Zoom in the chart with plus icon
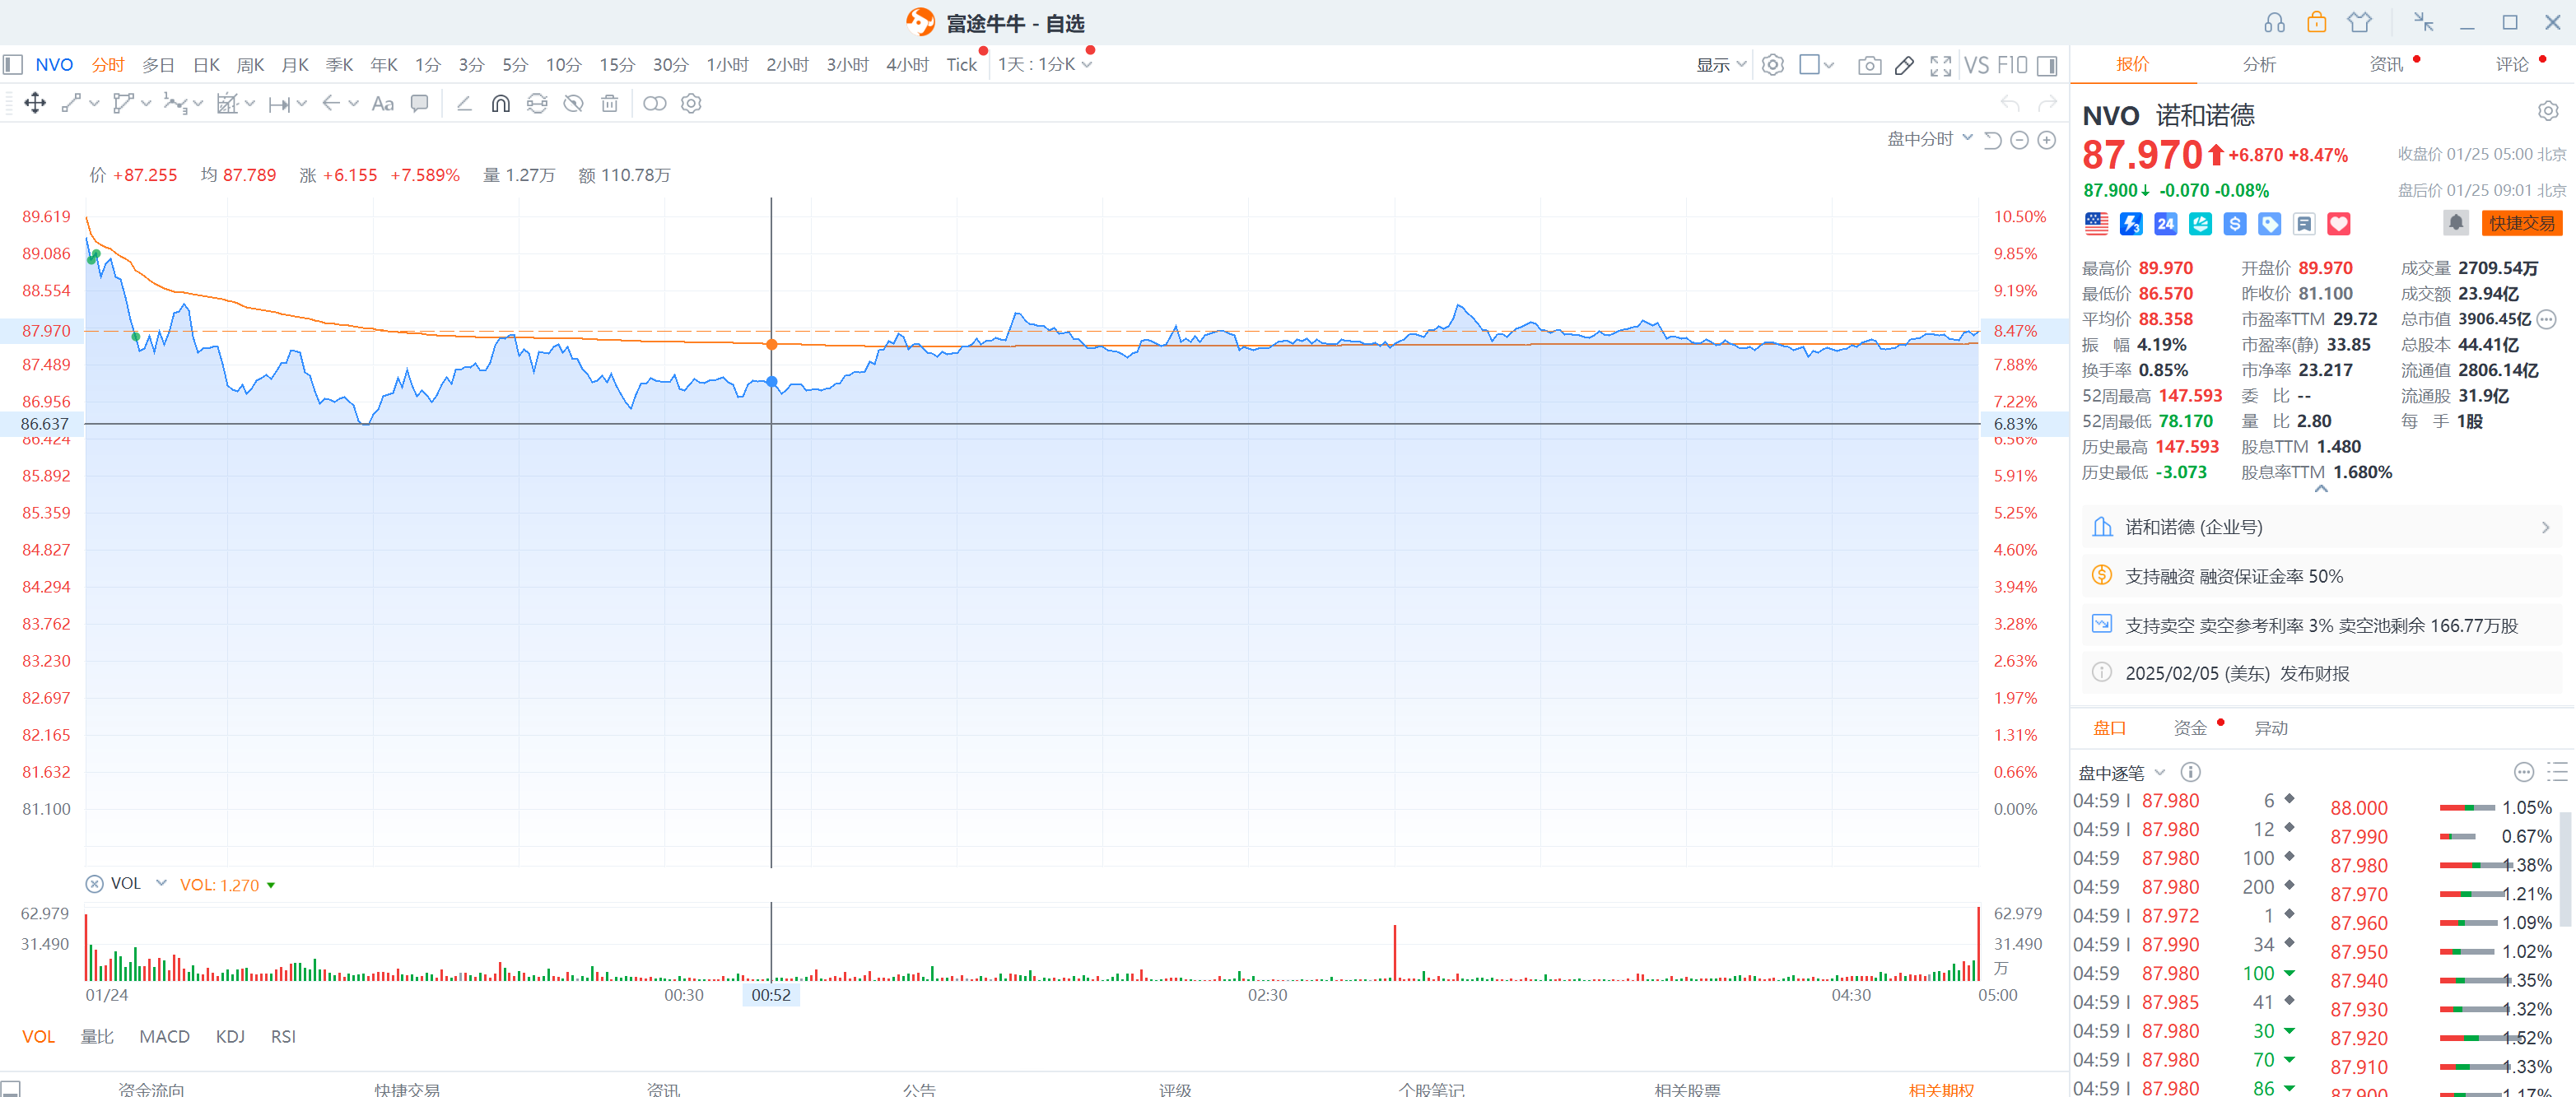The image size is (2576, 1097). (2047, 140)
